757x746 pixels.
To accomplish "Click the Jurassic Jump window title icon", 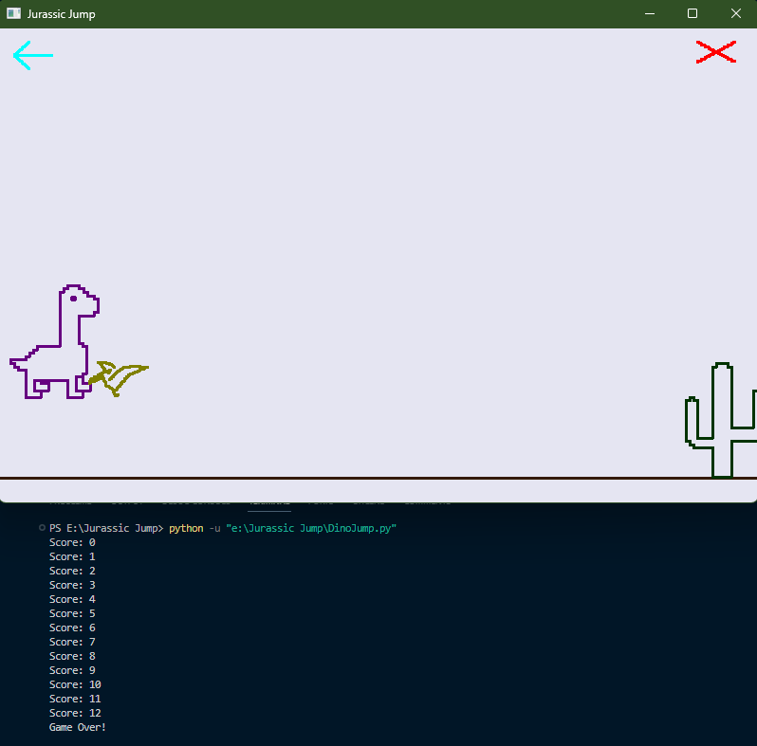I will pyautogui.click(x=13, y=13).
